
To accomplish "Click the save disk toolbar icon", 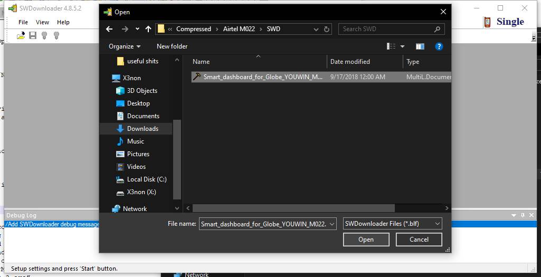I will 33,35.
